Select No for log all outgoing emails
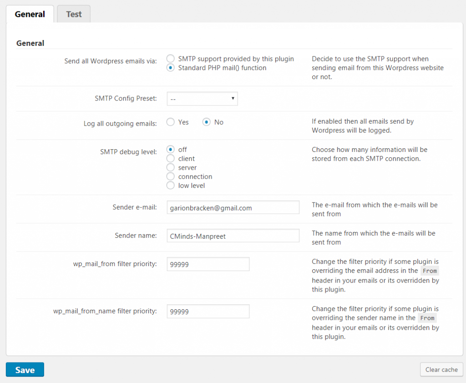 (207, 122)
